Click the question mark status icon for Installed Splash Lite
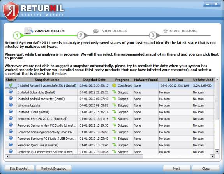This screenshot has height=174, width=224. pyautogui.click(x=11, y=92)
